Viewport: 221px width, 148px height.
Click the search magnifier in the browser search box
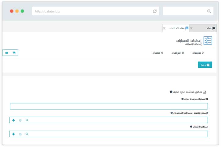pos(209,11)
